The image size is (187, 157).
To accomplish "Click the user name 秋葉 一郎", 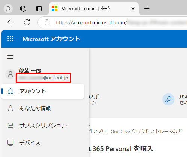I will (x=30, y=71).
